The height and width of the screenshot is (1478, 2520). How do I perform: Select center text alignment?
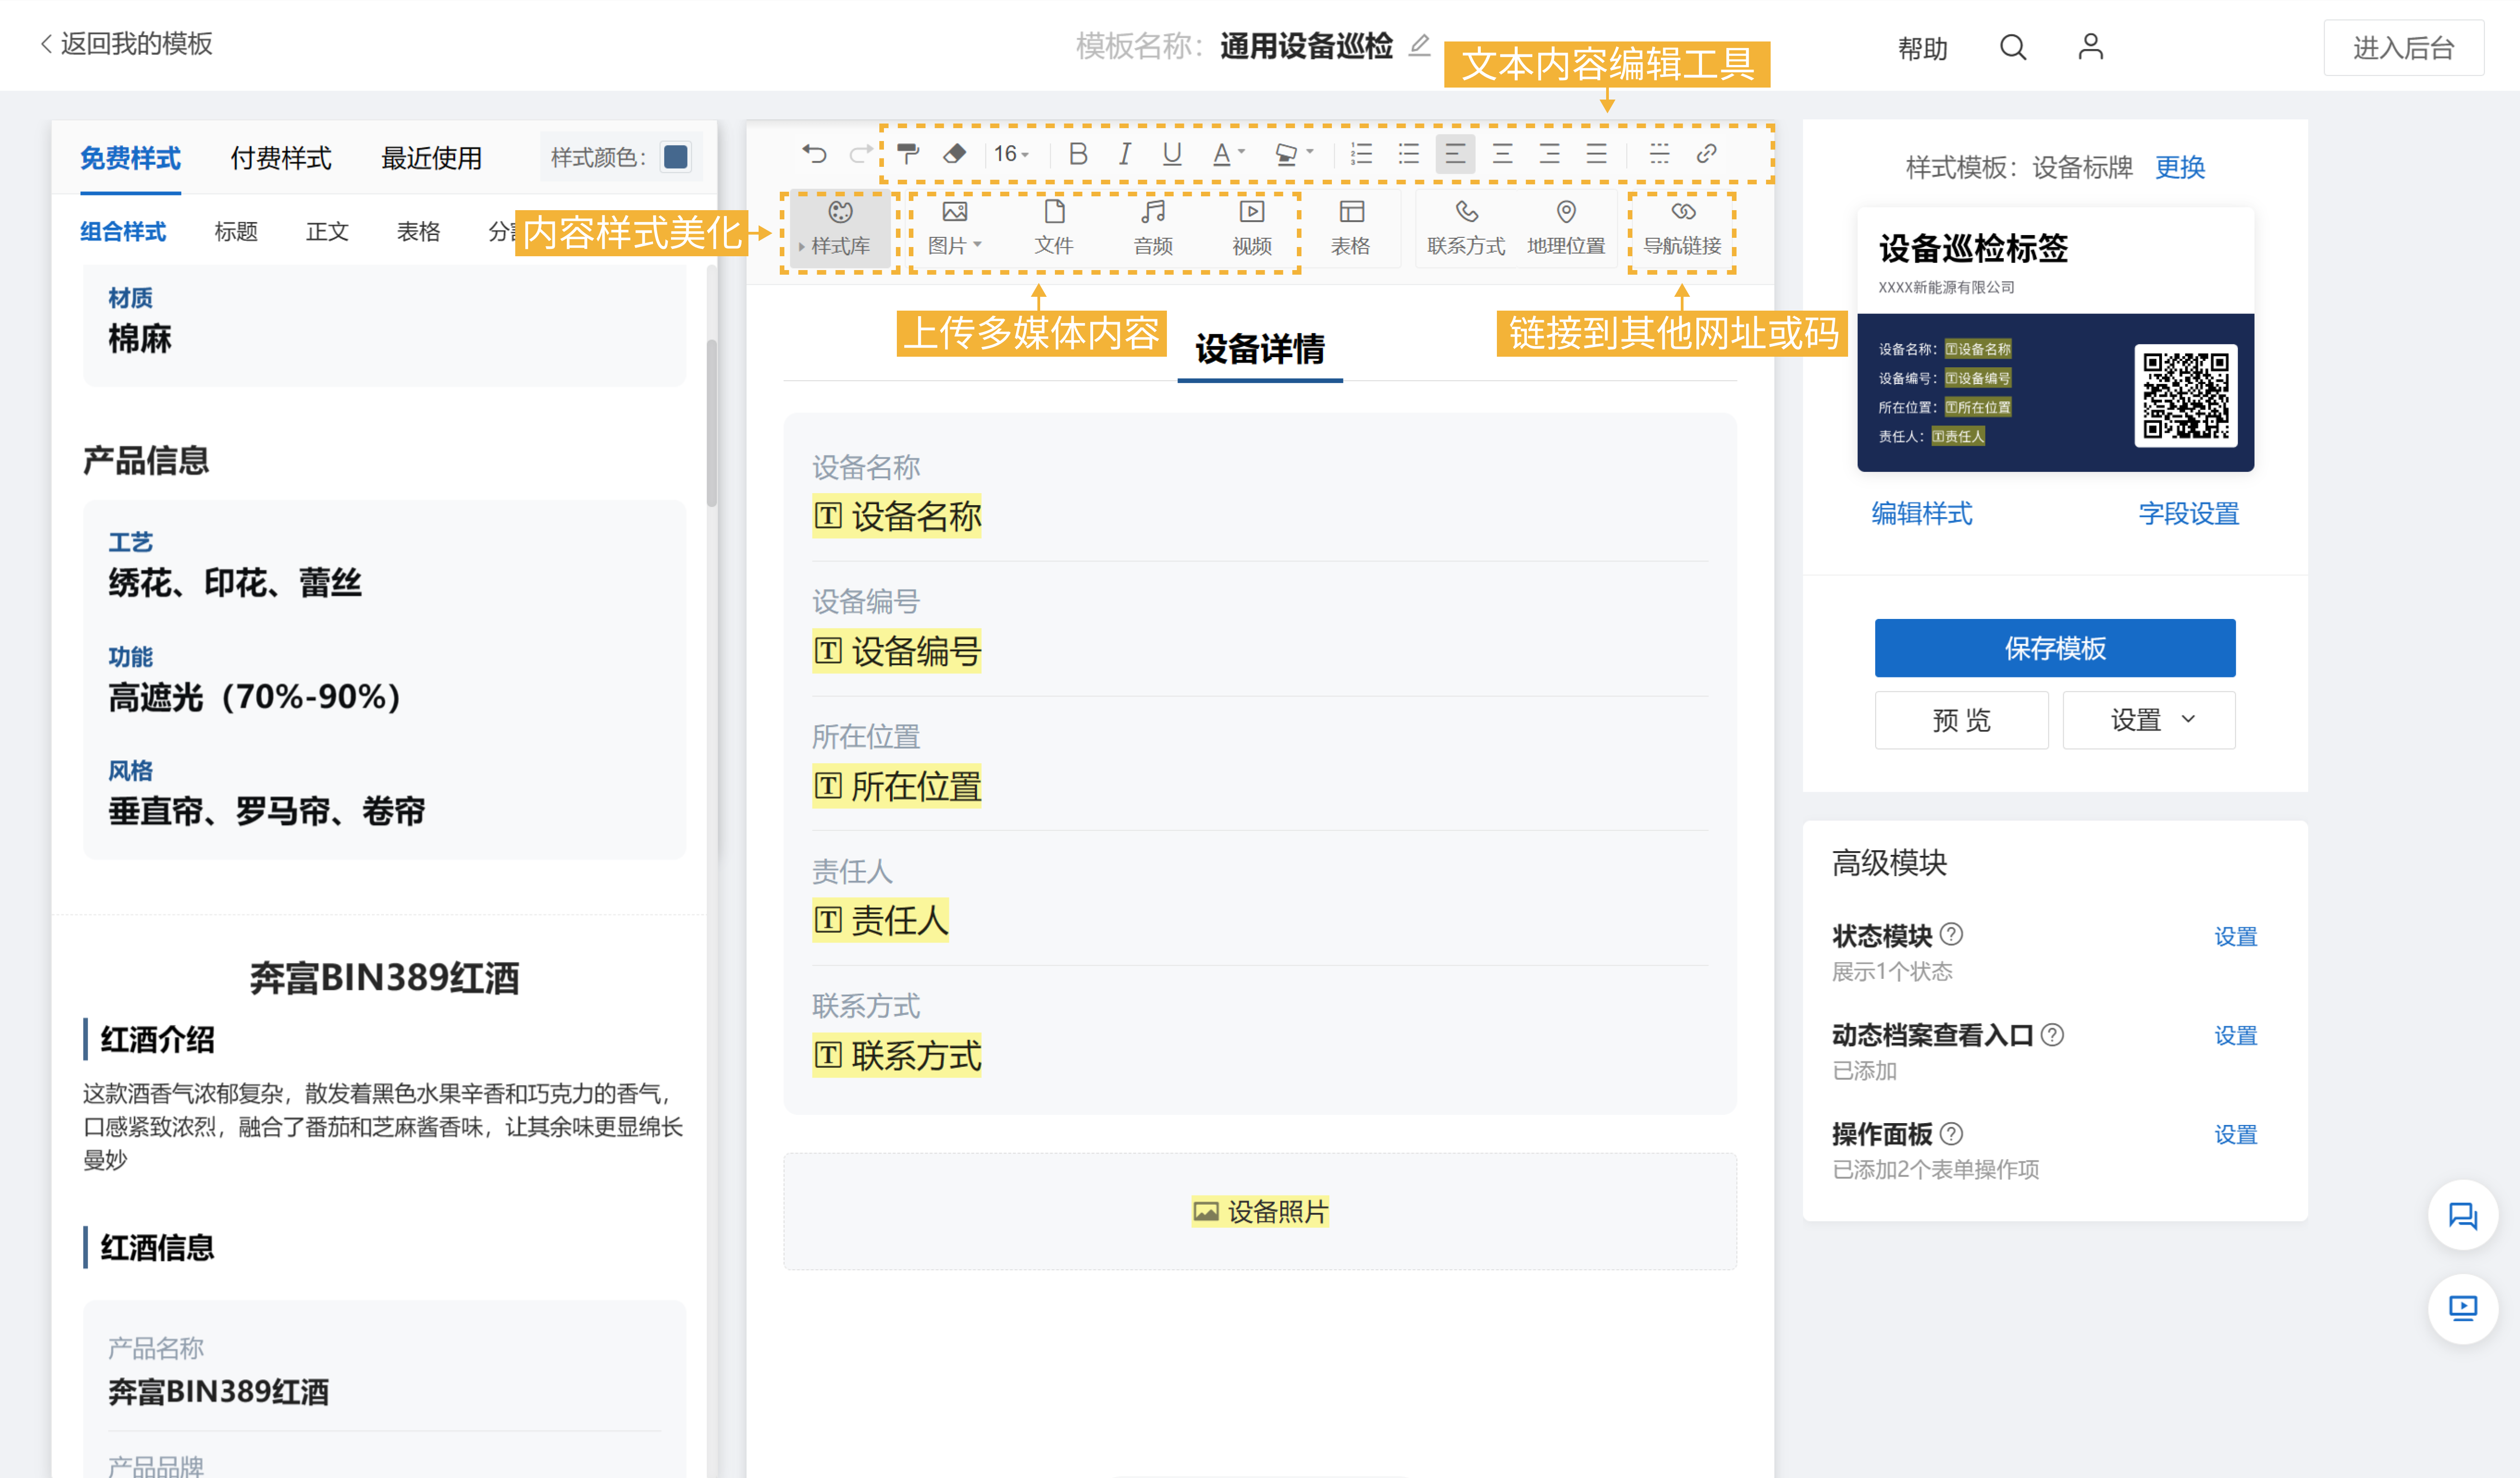click(x=1502, y=154)
